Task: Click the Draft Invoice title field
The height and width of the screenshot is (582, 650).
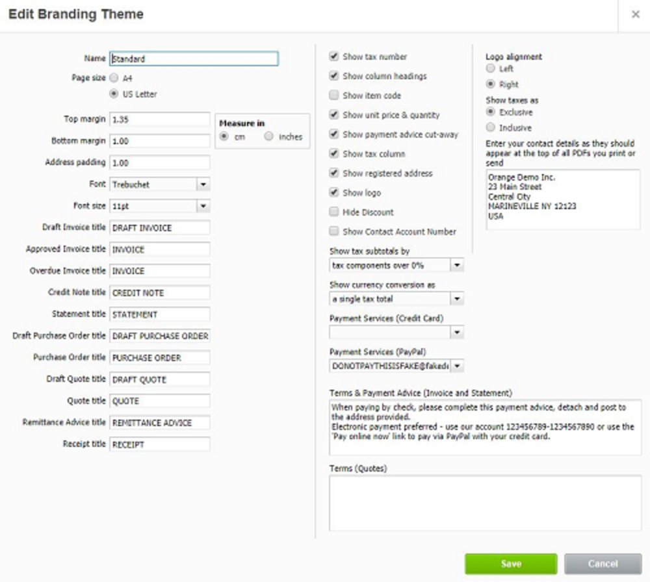Action: (160, 227)
